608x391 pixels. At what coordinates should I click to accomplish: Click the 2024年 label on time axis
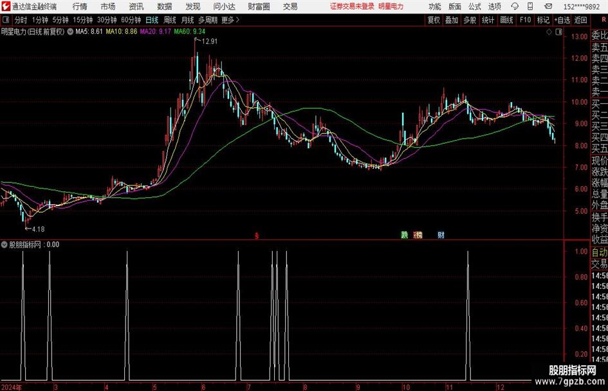(12, 387)
